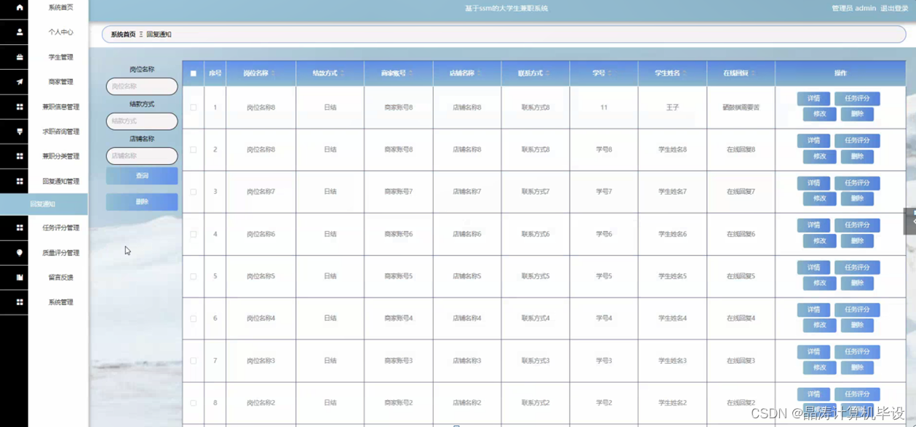Click the 查询 search button
This screenshot has width=916, height=427.
[142, 176]
